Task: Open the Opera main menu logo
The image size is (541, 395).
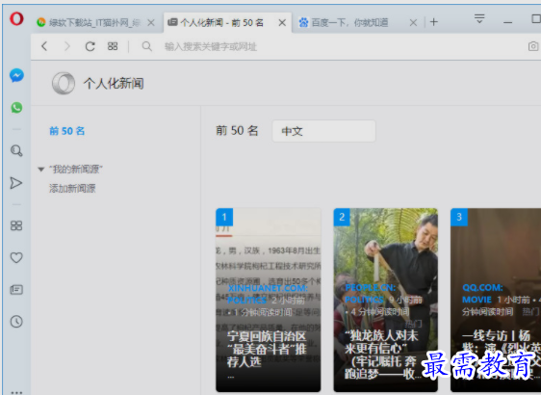Action: 16,18
